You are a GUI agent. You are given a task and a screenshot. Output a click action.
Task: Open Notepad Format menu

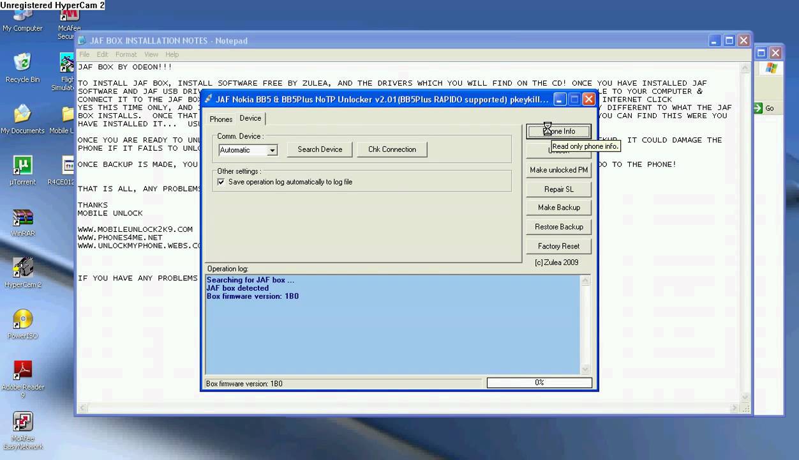pos(126,54)
